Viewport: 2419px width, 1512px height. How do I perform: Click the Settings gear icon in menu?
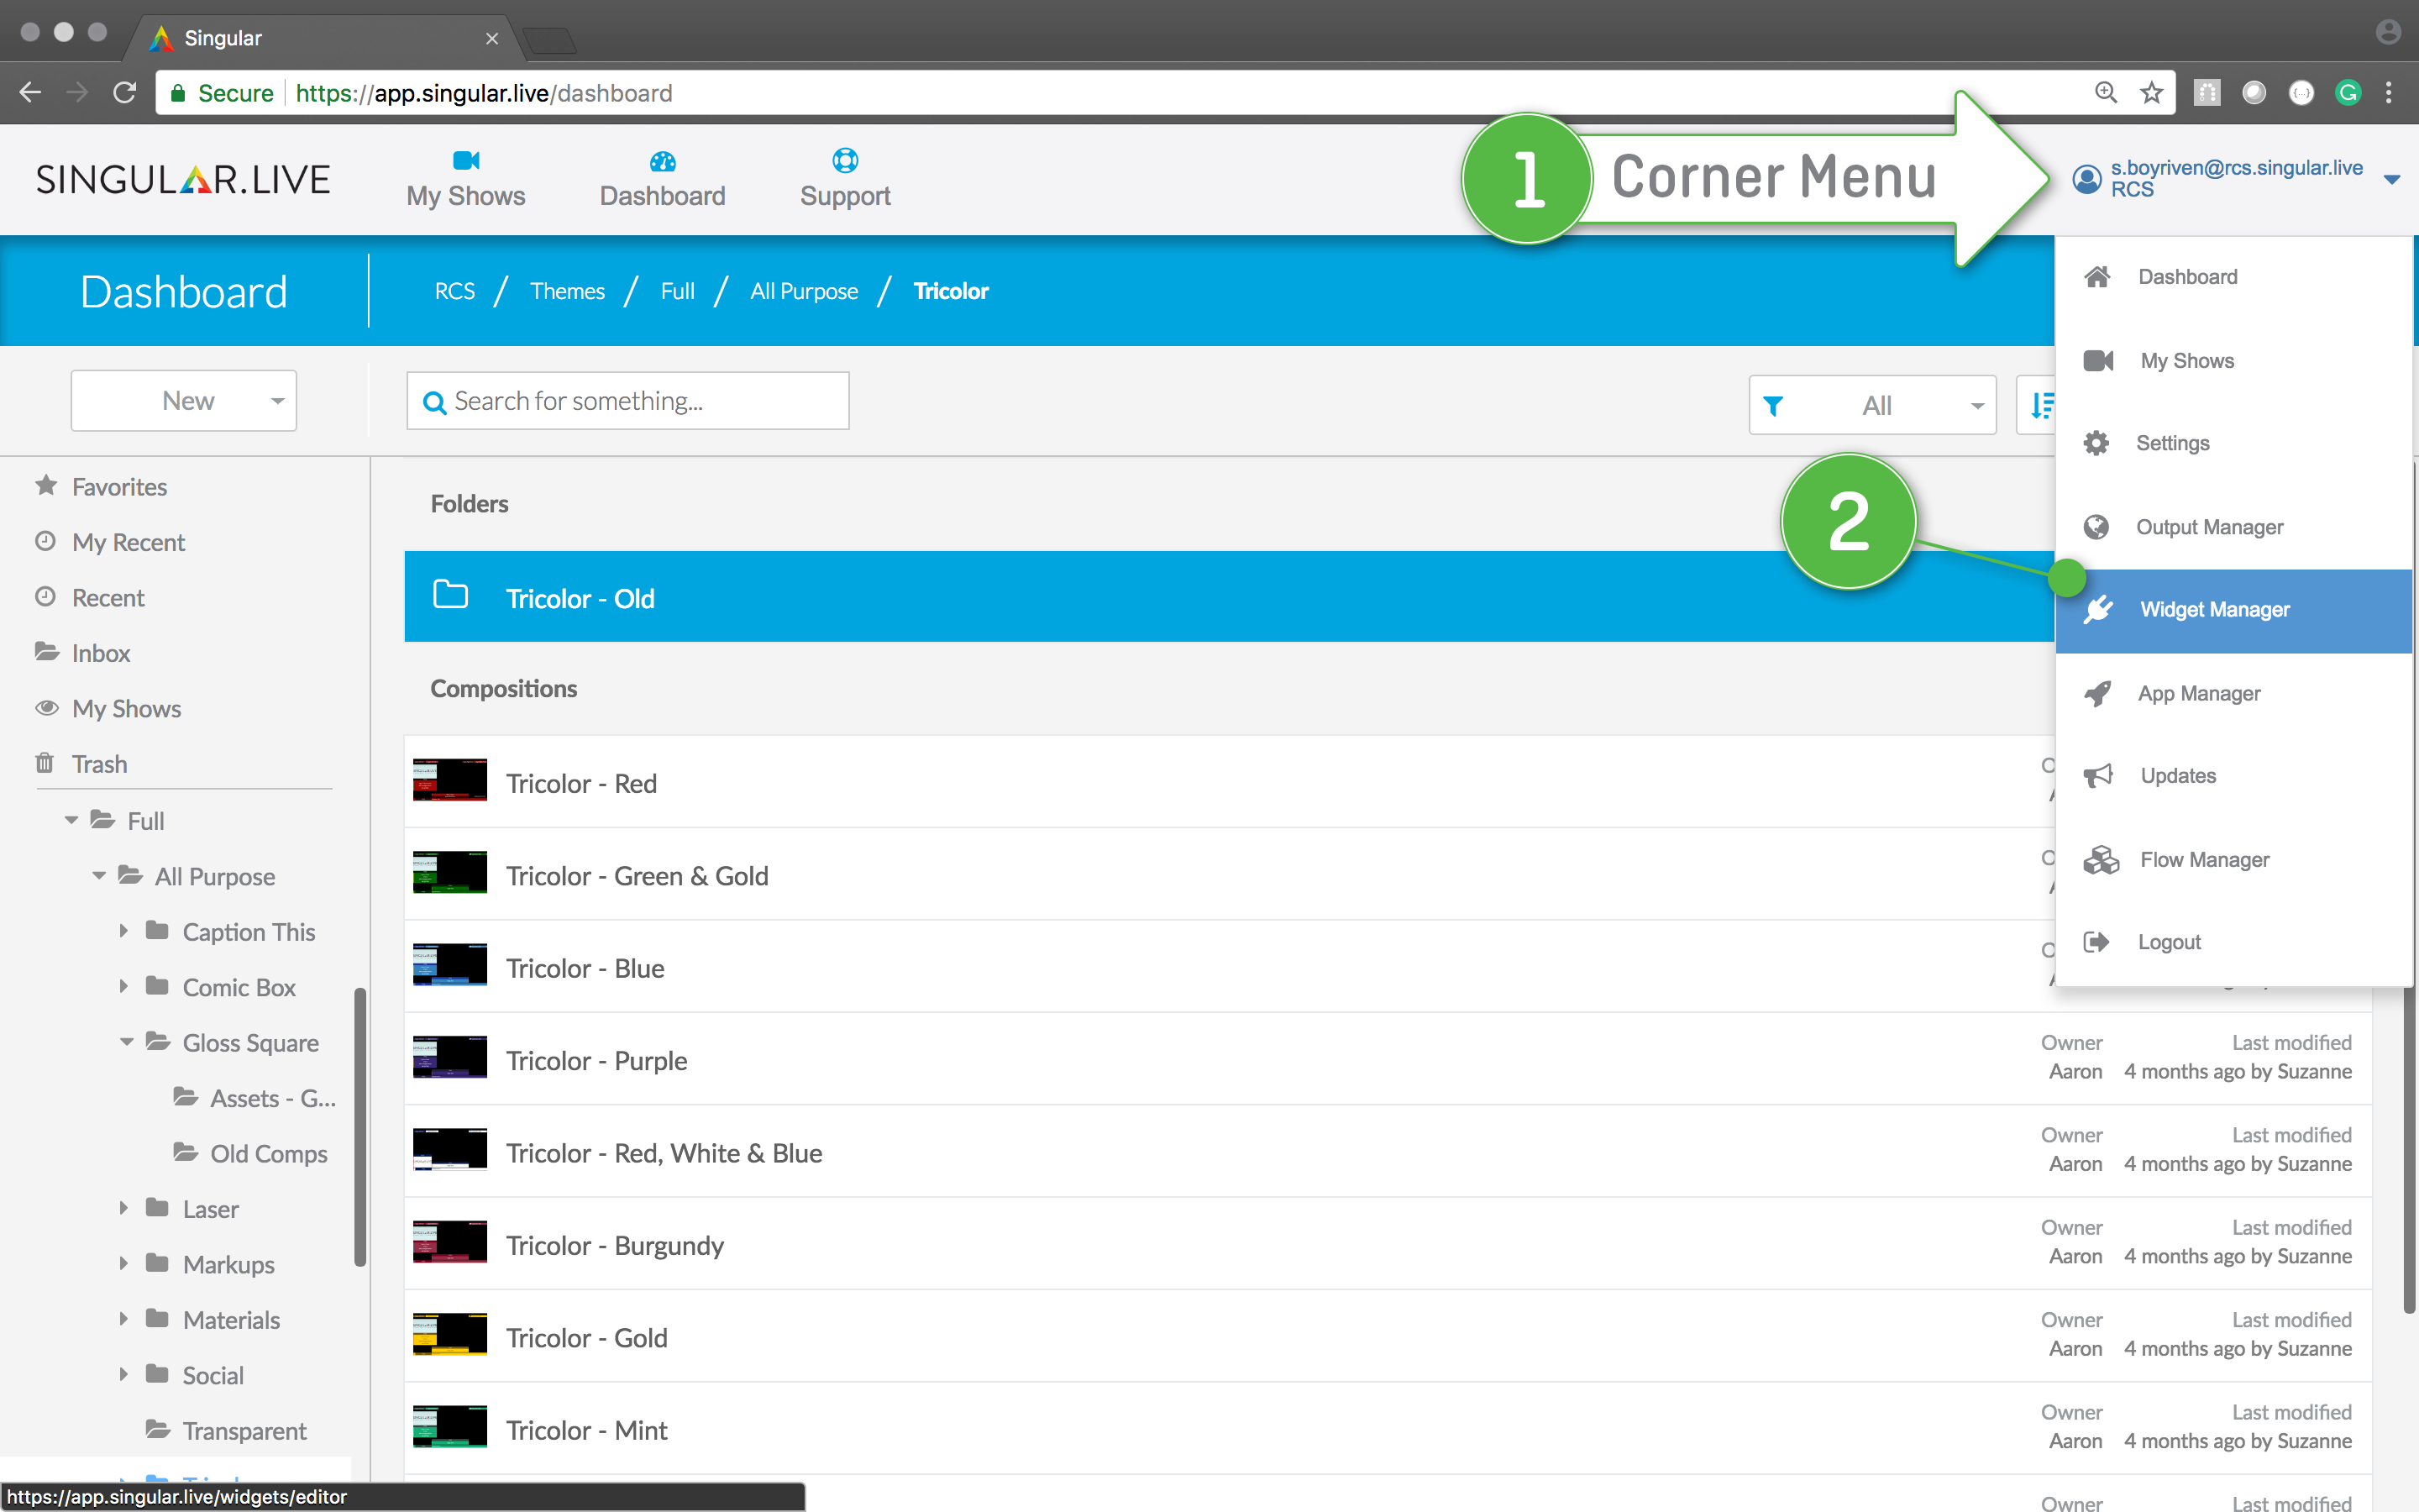coord(2096,443)
